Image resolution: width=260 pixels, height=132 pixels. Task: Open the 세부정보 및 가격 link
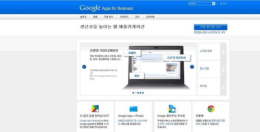point(217,32)
